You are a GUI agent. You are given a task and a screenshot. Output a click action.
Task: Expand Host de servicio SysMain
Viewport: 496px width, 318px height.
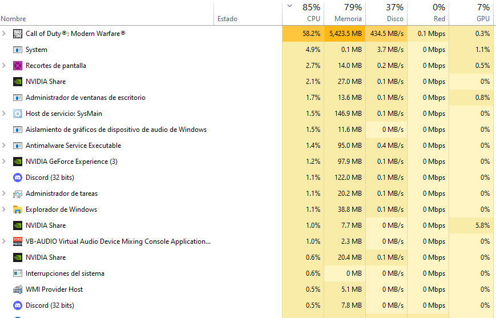point(4,113)
